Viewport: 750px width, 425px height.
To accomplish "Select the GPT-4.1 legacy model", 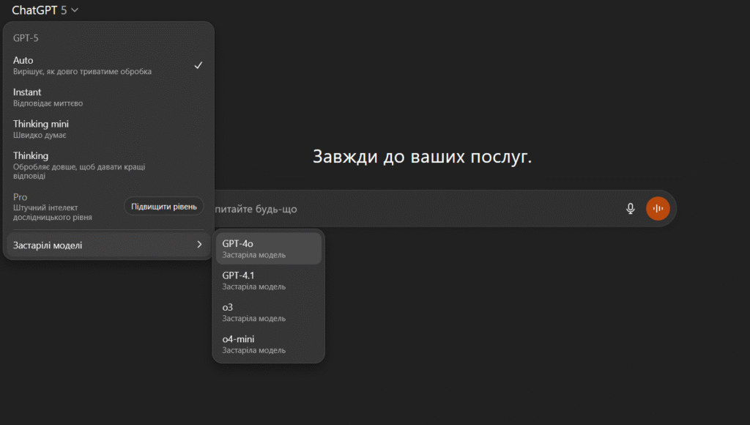I will click(268, 281).
